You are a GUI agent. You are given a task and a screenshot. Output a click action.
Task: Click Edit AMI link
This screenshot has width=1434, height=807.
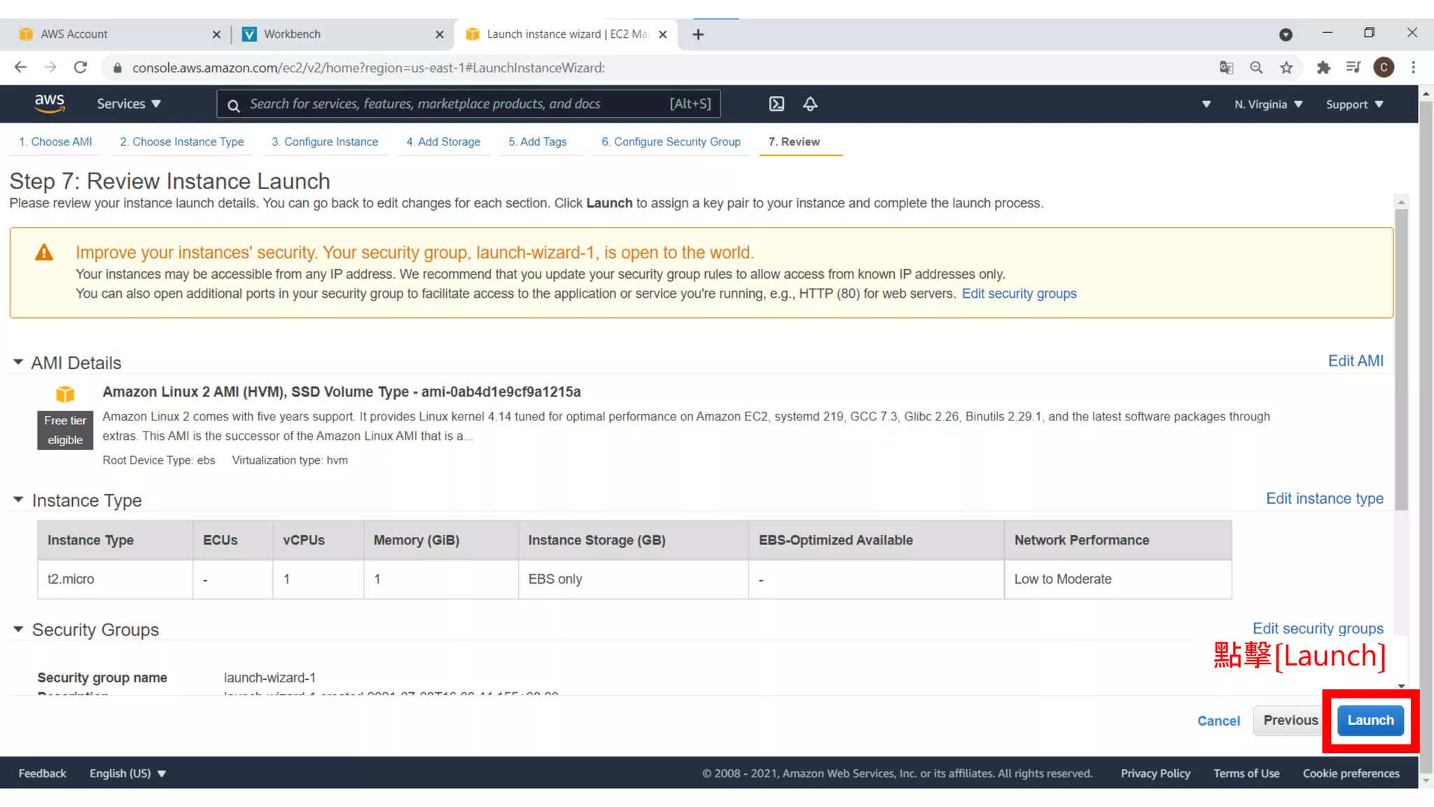tap(1356, 361)
